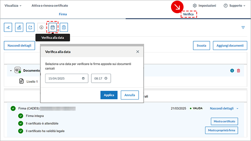Screen dimensions: 251x141
Task: Click the Annulla button
Action: (x=130, y=95)
